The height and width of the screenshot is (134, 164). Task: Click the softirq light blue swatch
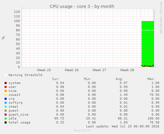tap(6, 103)
